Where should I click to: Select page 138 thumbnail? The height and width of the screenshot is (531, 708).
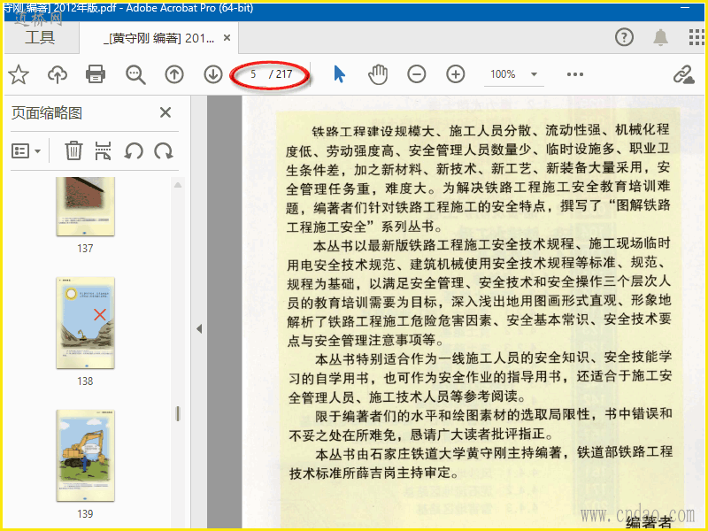point(85,323)
